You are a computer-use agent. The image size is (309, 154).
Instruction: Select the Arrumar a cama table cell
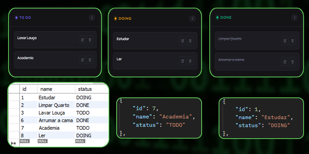(x=56, y=121)
